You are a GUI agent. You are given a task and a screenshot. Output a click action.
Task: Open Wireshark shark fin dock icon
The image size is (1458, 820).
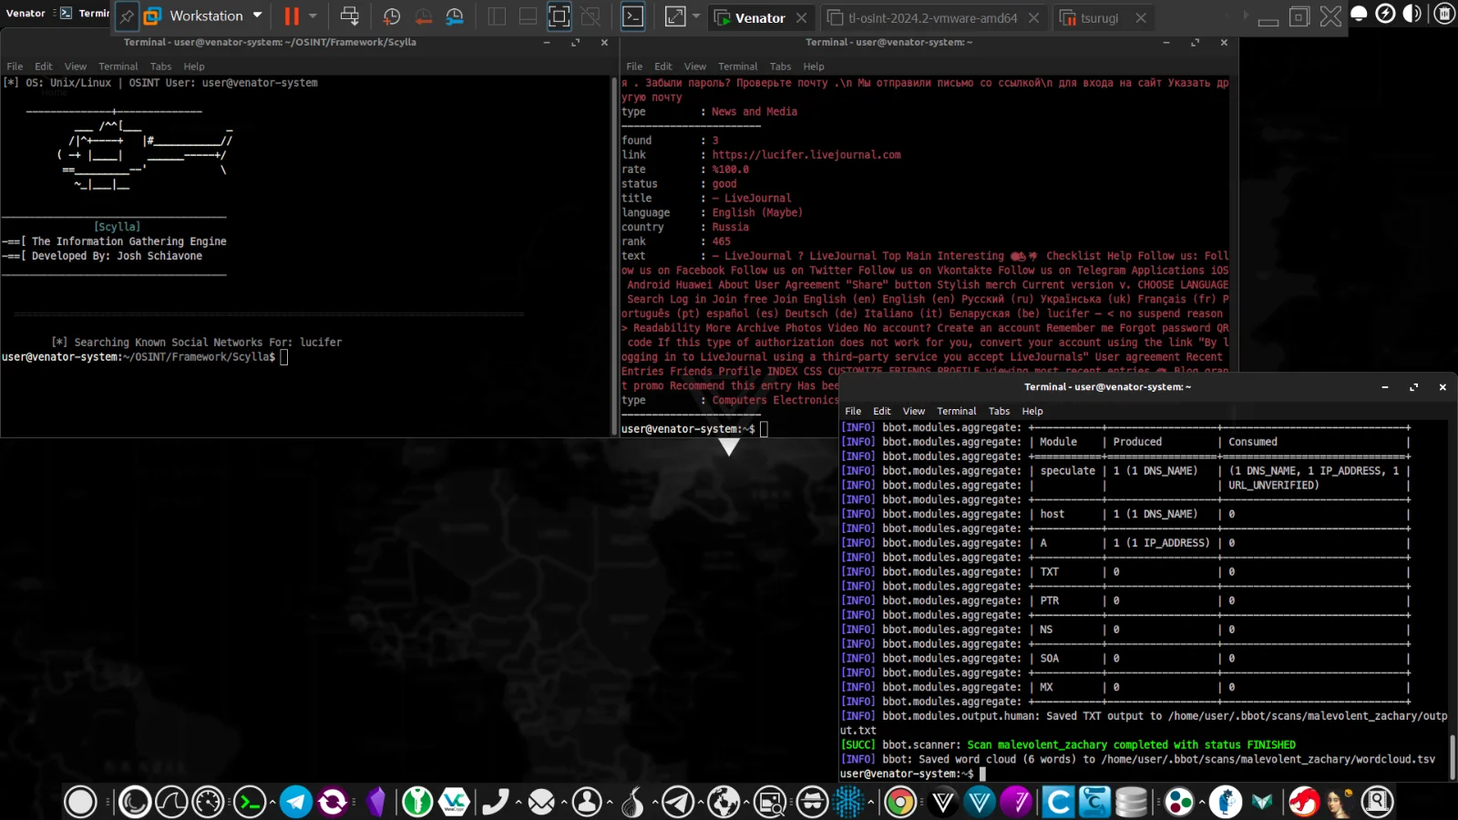171,802
